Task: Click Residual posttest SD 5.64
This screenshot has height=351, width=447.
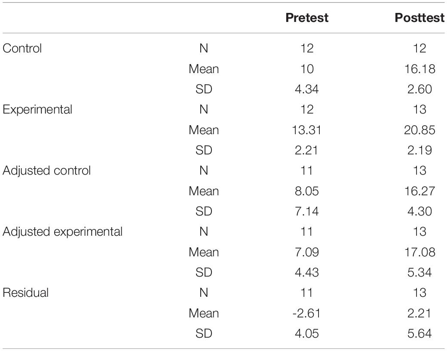Action: point(419,334)
